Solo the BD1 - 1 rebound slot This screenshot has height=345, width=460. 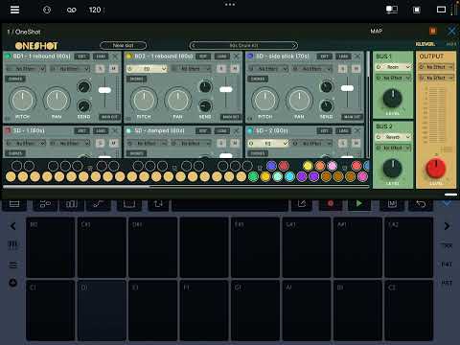[x=100, y=69]
